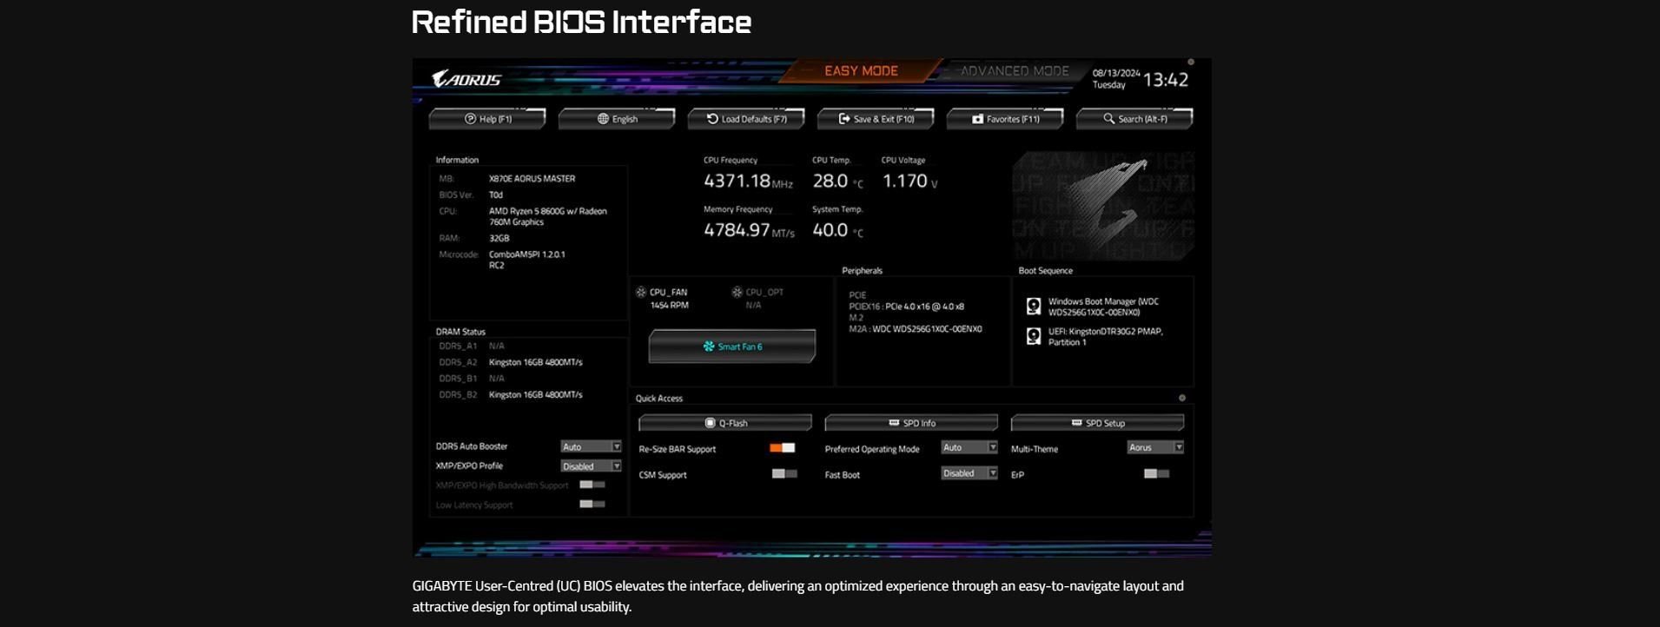The image size is (1660, 627).
Task: Click M2A WDC WDS256G1X0C entry
Action: pyautogui.click(x=916, y=329)
